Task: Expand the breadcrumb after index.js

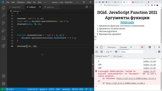Action: coord(22,11)
